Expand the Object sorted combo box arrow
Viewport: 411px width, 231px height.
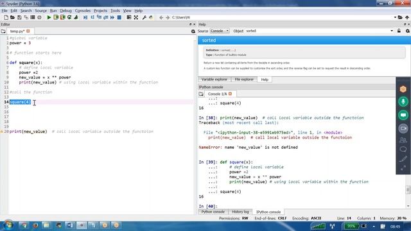click(x=392, y=31)
